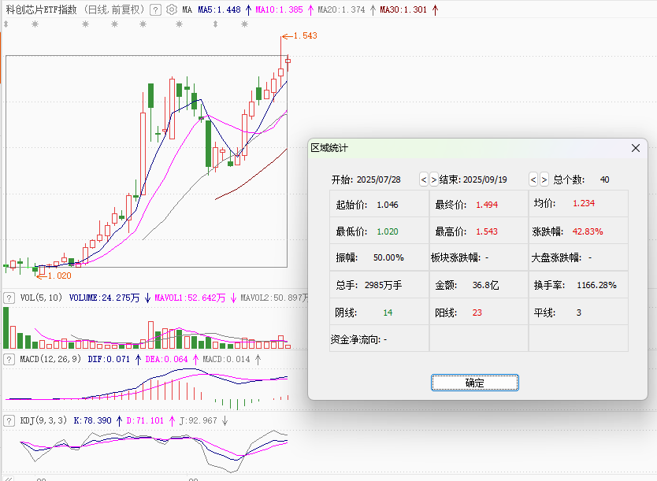The width and height of the screenshot is (657, 481).
Task: Open the MA indicator settings gear
Action: point(172,9)
